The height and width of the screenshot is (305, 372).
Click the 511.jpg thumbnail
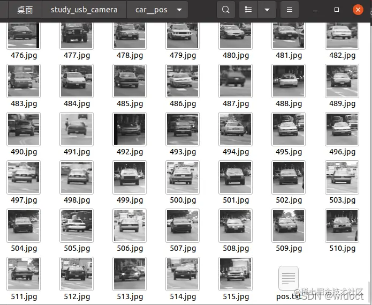[24, 274]
